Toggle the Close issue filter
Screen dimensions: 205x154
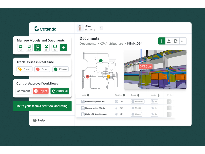(60, 69)
